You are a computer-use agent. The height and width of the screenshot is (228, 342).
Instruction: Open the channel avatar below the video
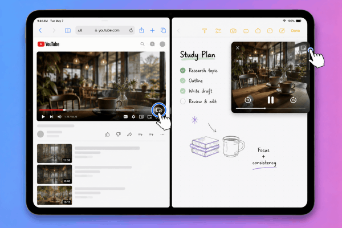point(40,134)
